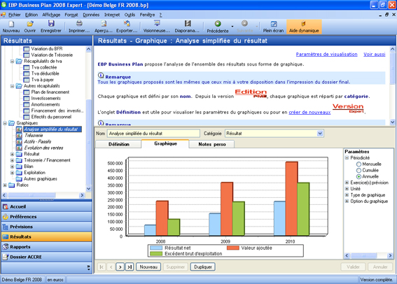397x284 pixels.
Task: Open Préférences in the navigation pane
Action: [x=47, y=217]
